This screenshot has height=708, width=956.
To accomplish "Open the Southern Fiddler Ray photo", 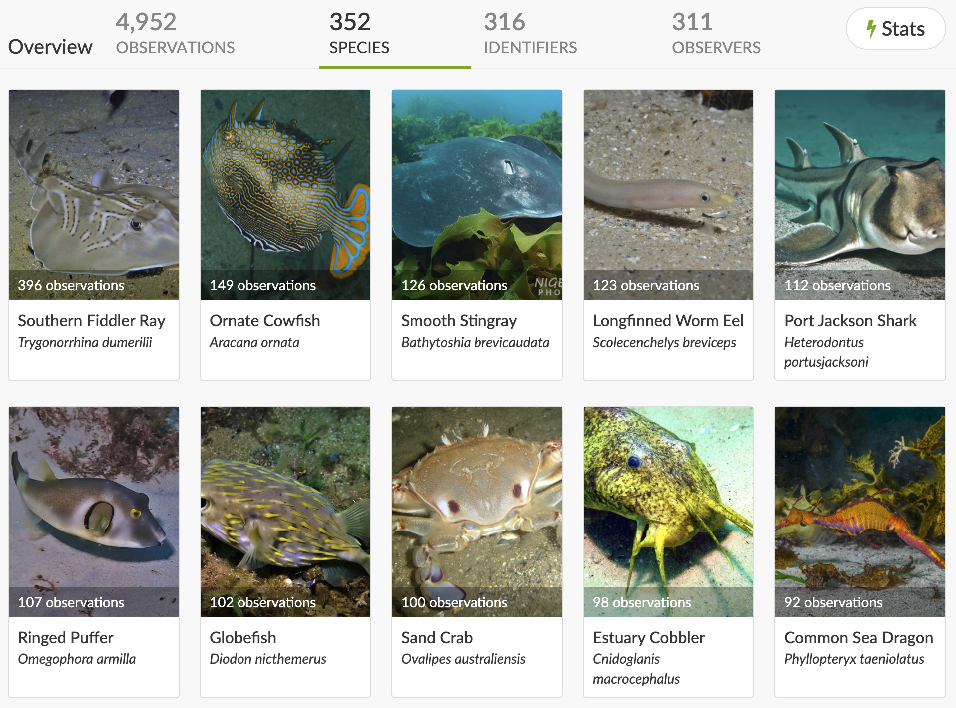I will pos(94,194).
